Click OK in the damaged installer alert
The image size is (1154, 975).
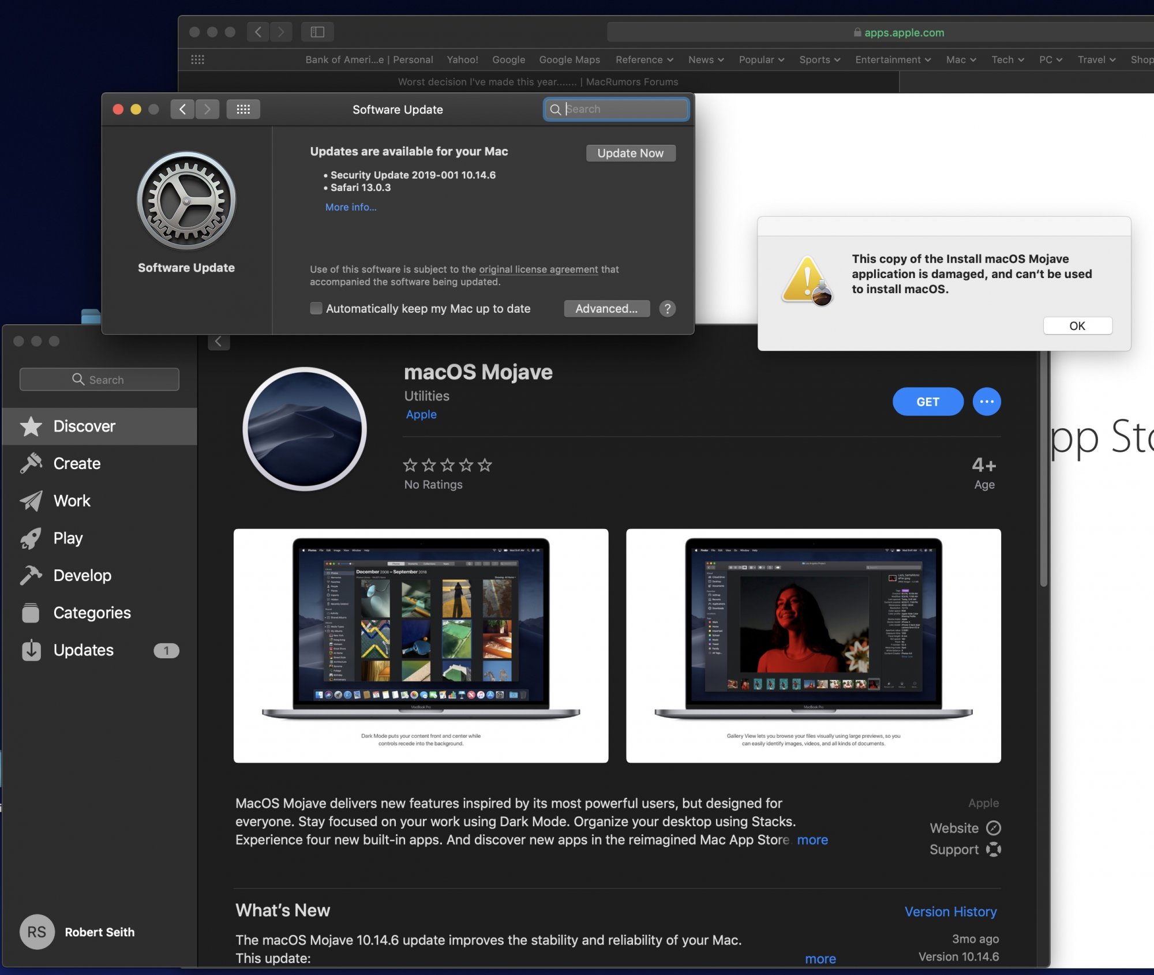point(1077,325)
